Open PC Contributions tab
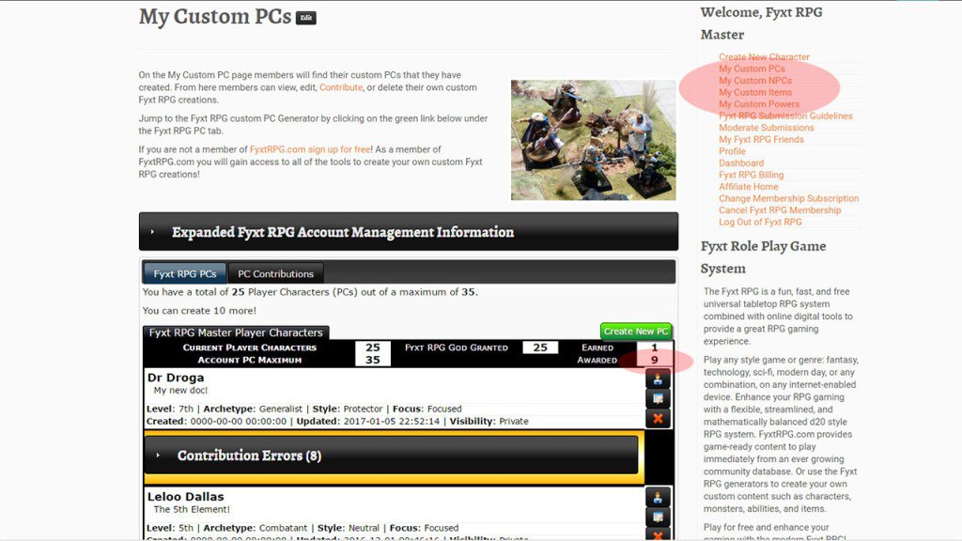The width and height of the screenshot is (962, 541). pyautogui.click(x=275, y=273)
